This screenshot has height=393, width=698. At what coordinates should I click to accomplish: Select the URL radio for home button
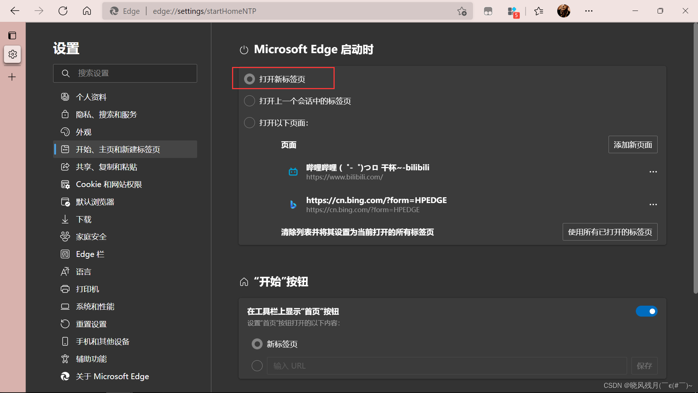click(x=257, y=366)
